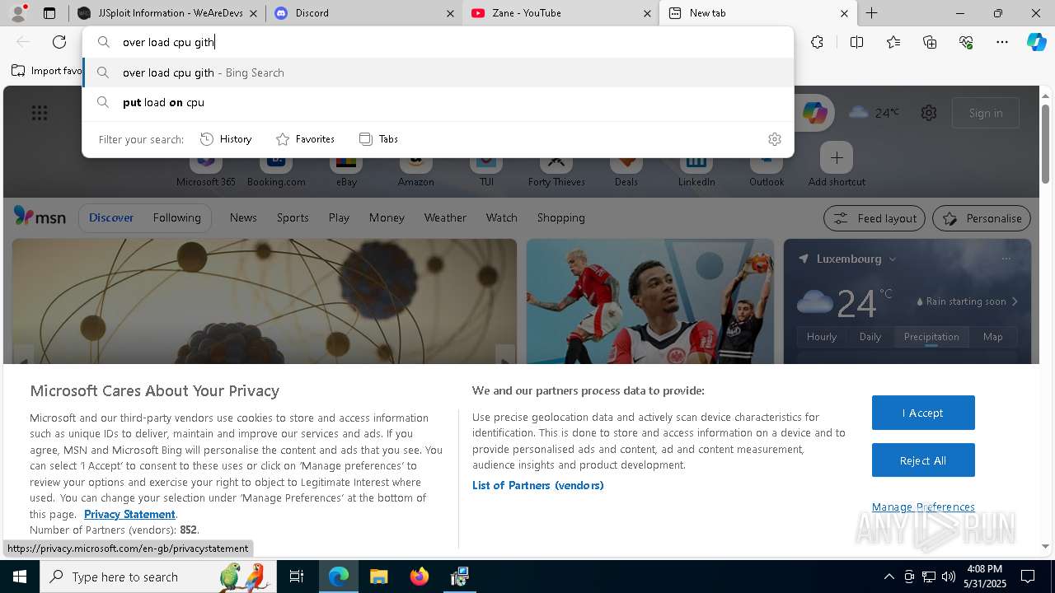Open Feed layout options
1055x593 pixels.
[874, 218]
